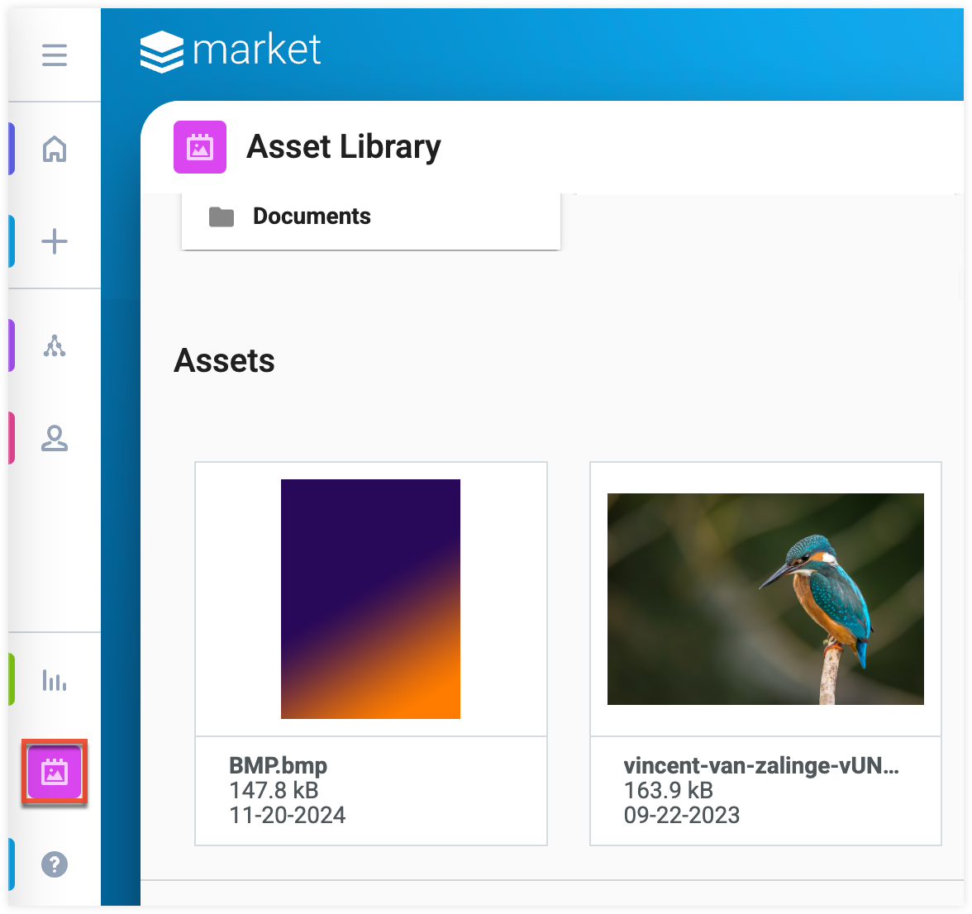Viewport: 972px width, 914px height.
Task: Click the pink icon beside the Asset Library title
Action: tap(199, 147)
